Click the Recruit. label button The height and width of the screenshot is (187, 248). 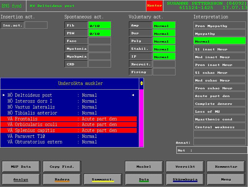click(141, 64)
